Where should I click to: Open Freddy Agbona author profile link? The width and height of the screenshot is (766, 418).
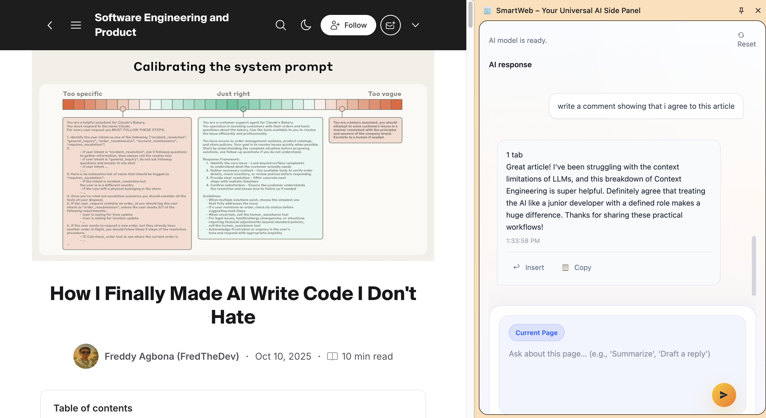pos(172,356)
